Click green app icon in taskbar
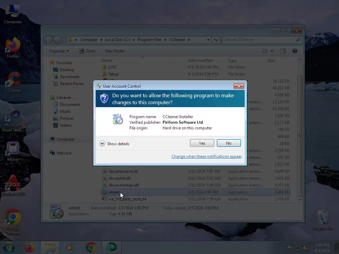This screenshot has height=254, width=339. [112, 247]
